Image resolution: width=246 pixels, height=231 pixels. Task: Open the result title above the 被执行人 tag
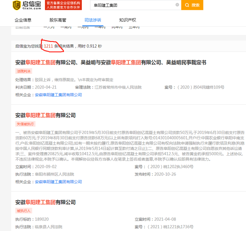click(45, 202)
